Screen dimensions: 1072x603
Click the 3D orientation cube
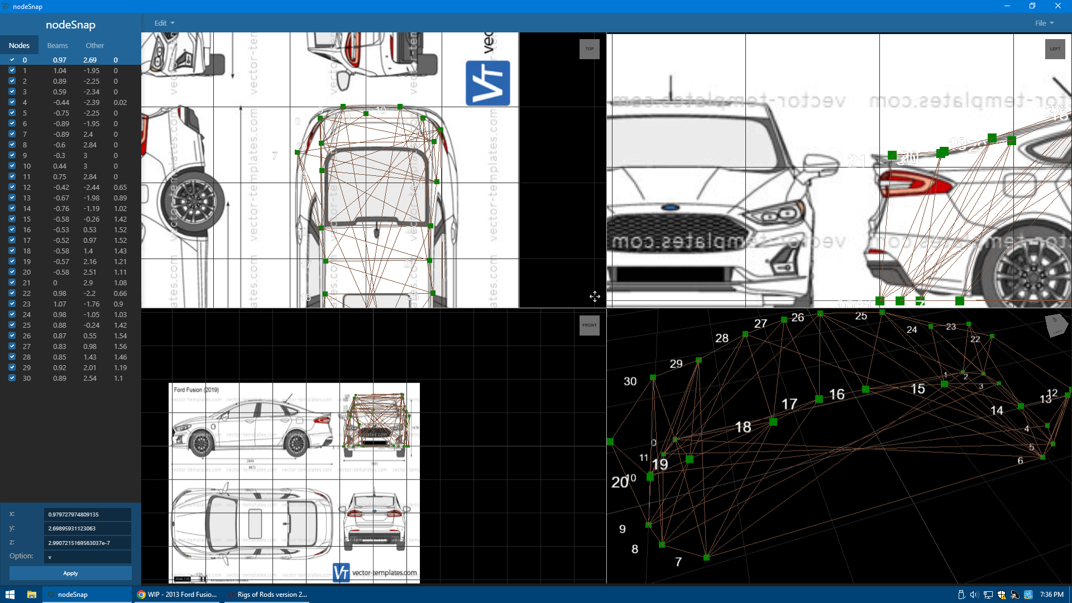point(1055,326)
